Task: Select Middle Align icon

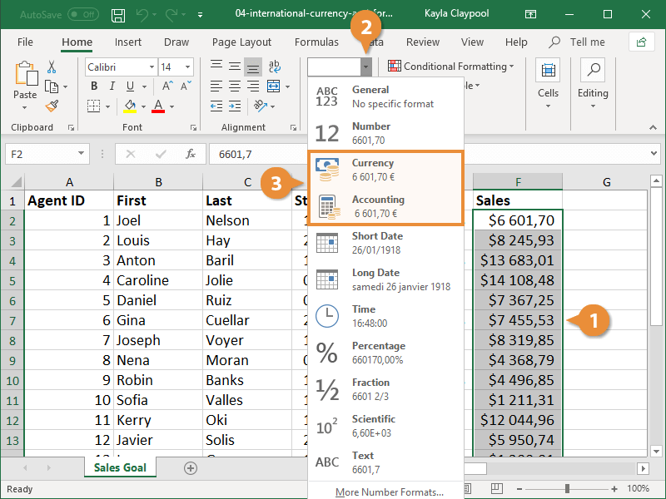Action: click(235, 66)
